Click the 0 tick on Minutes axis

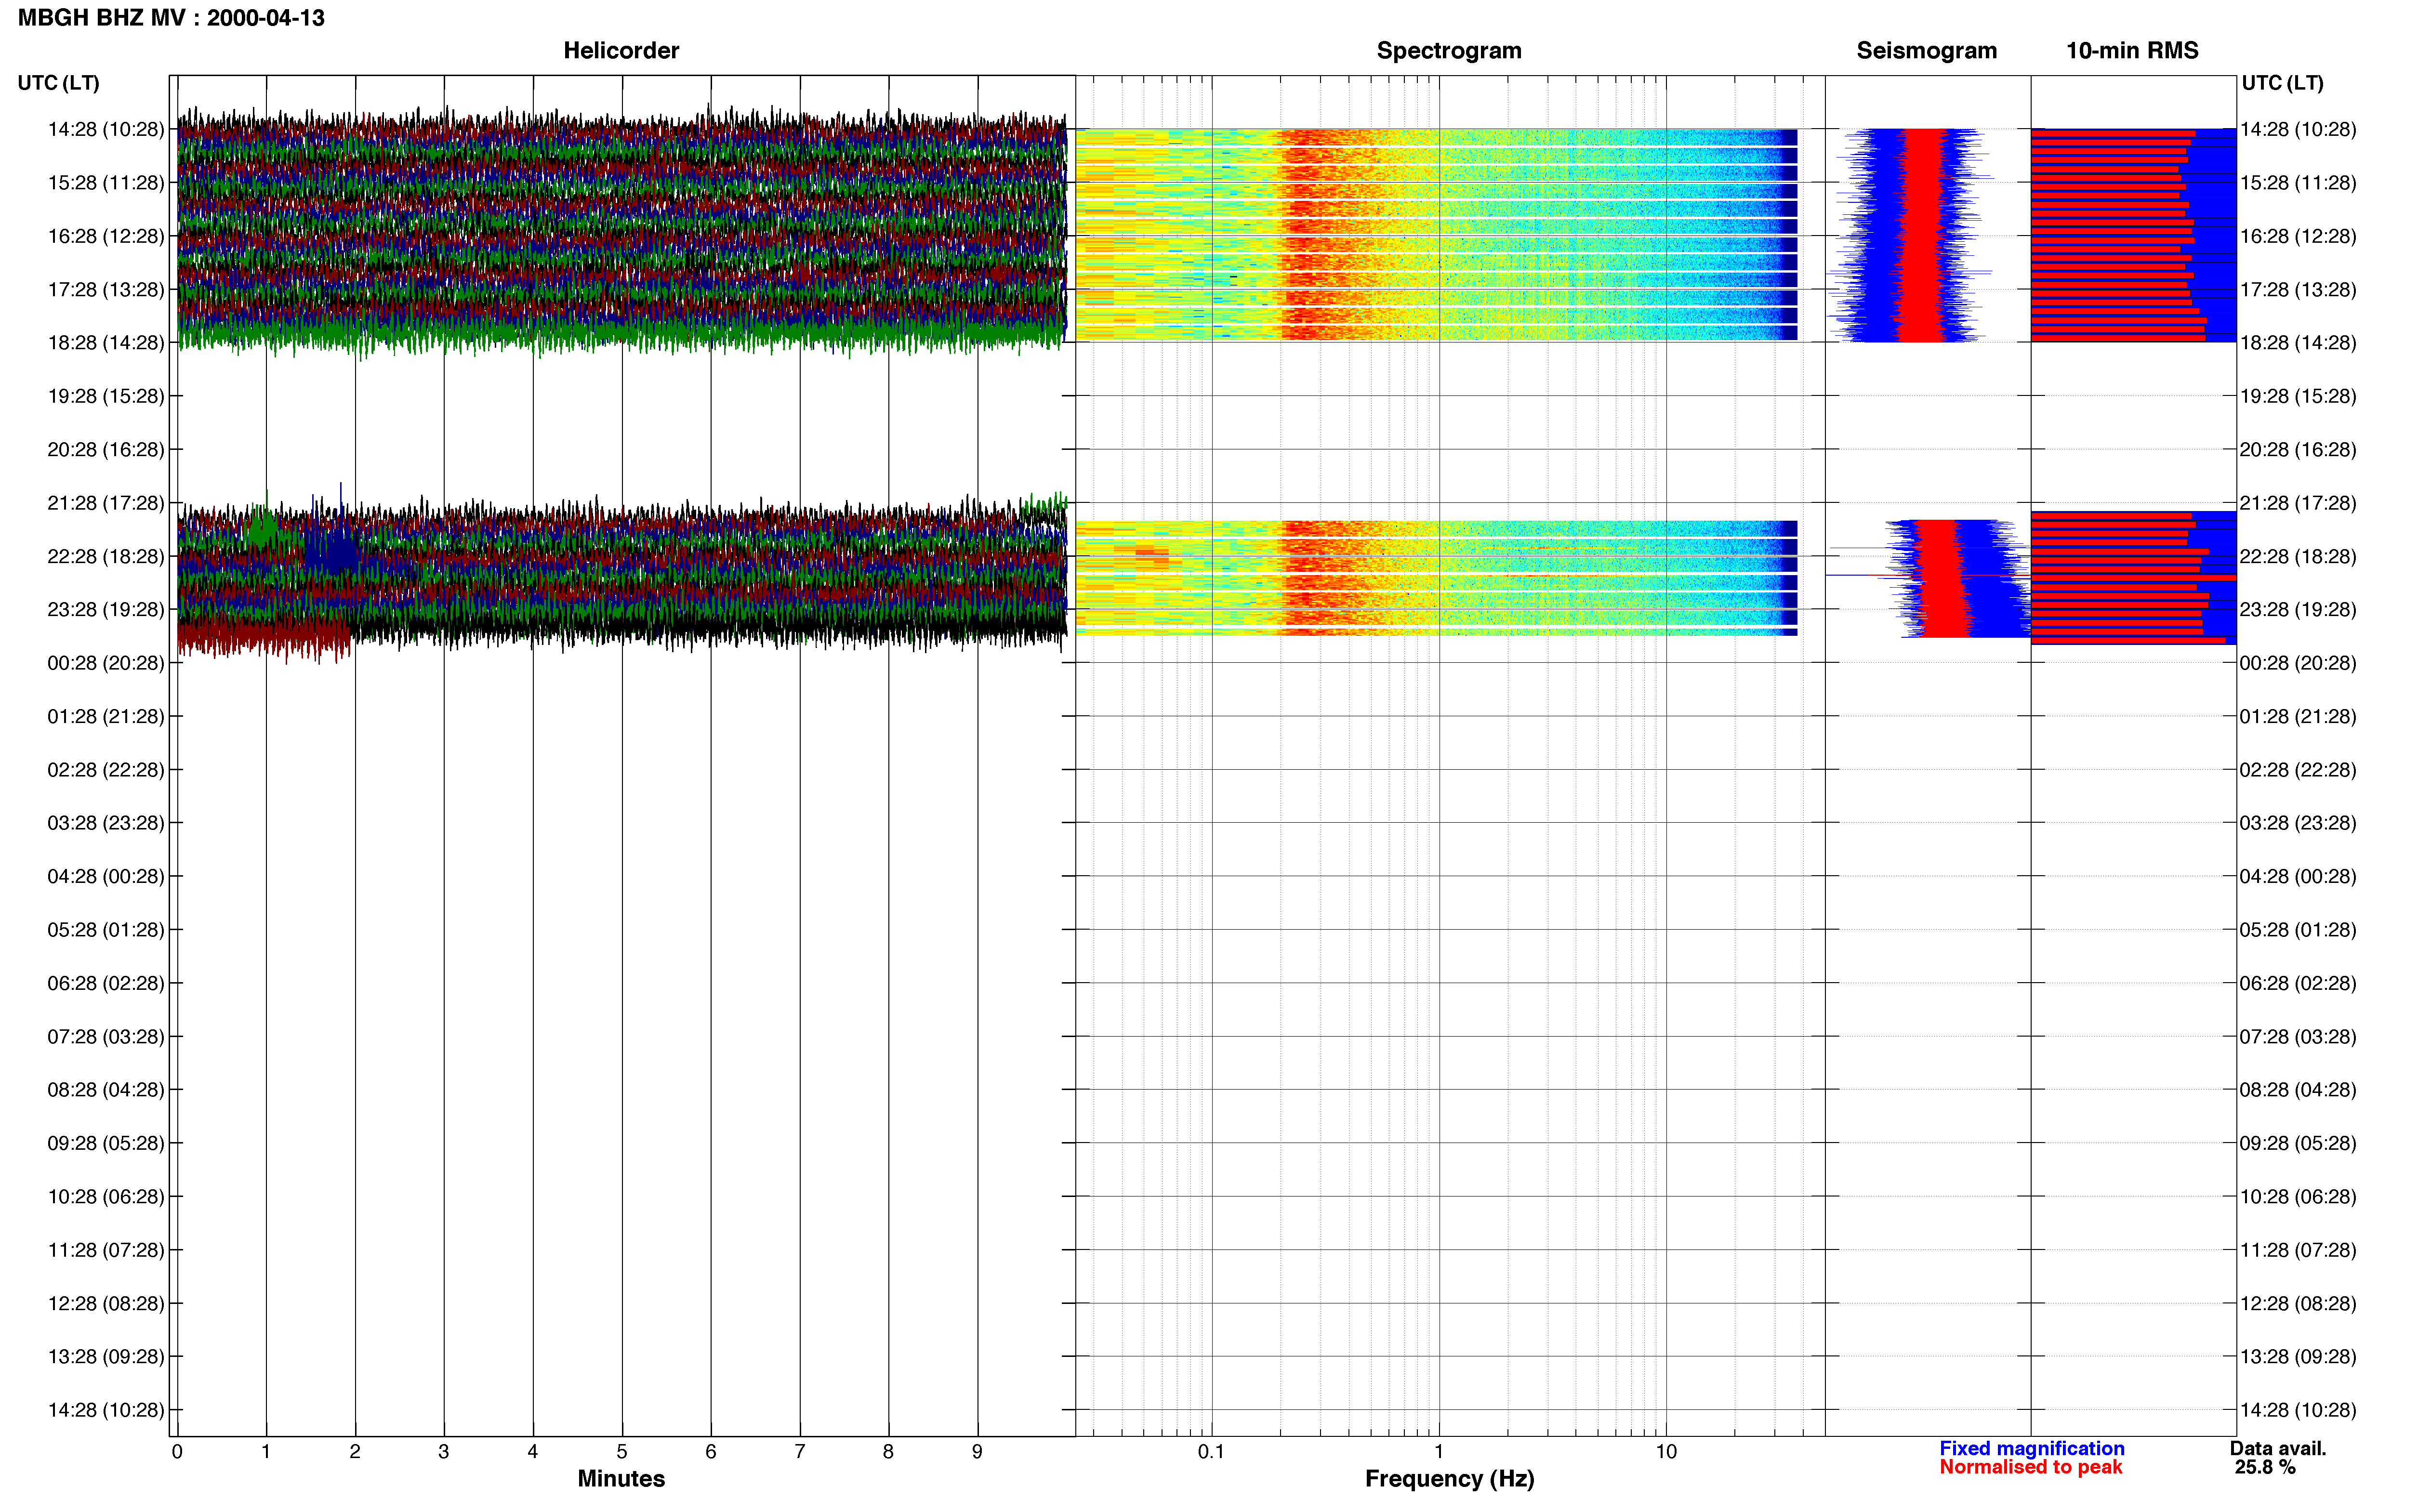[177, 1451]
